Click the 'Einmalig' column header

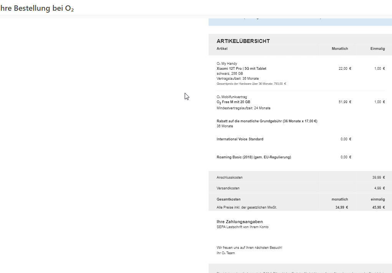pos(377,49)
